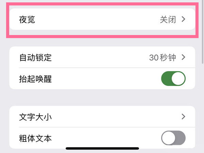Tap the 抬起唤醒 label text
The image size is (204, 153).
[35, 79]
